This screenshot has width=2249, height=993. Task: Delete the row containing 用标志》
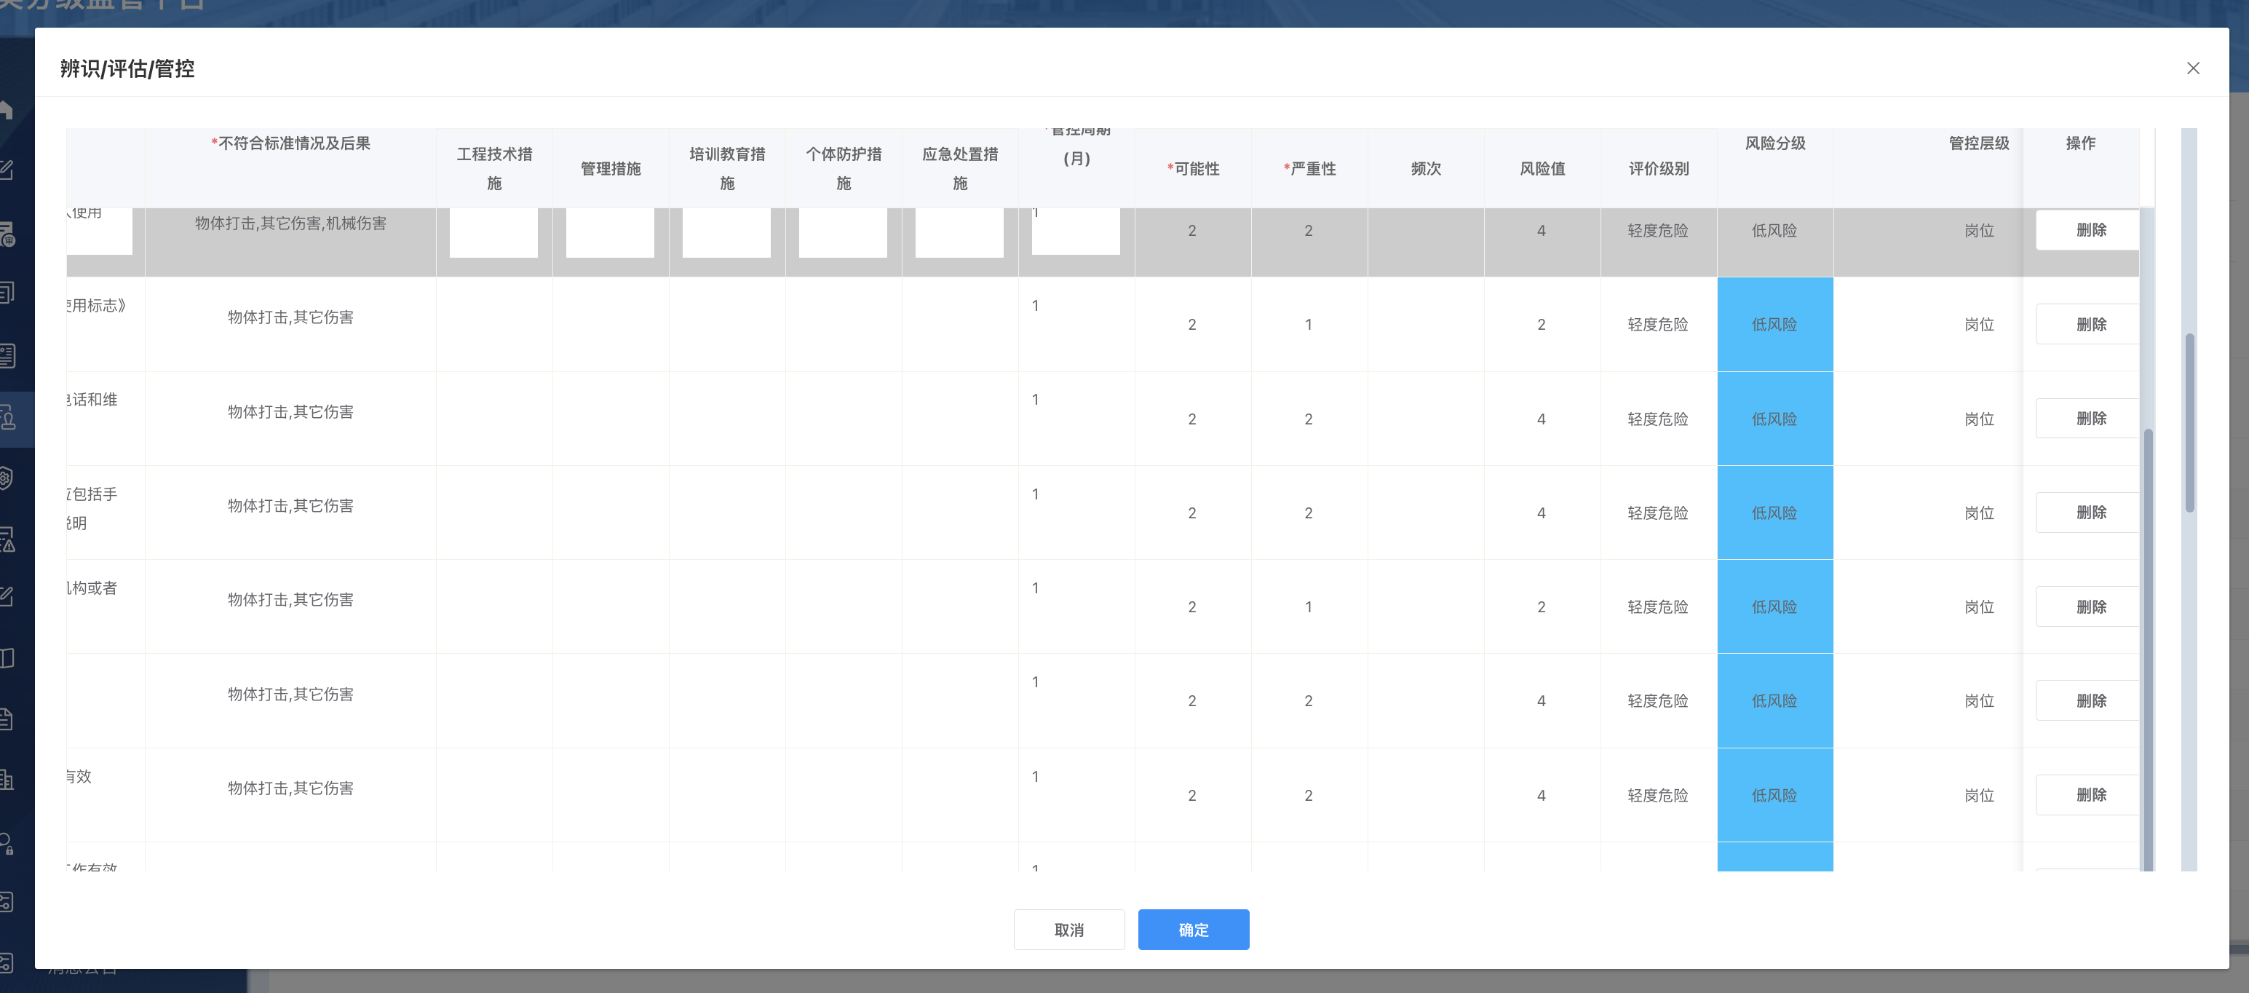(2090, 324)
